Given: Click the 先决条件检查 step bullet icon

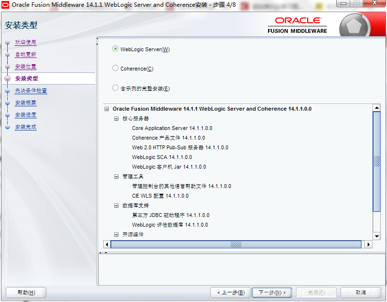Looking at the screenshot, I should click(8, 91).
